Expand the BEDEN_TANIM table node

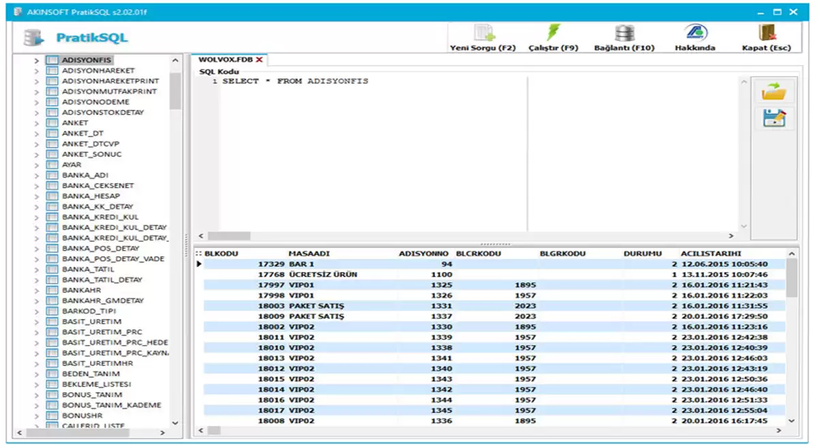(x=37, y=374)
